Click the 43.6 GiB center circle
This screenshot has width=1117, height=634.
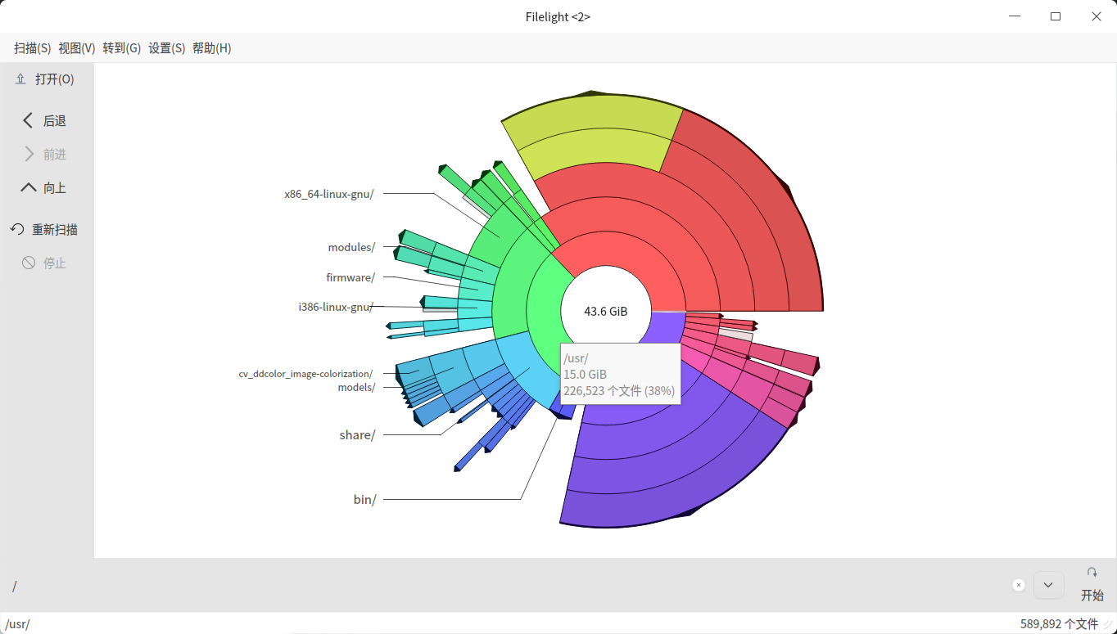(606, 312)
